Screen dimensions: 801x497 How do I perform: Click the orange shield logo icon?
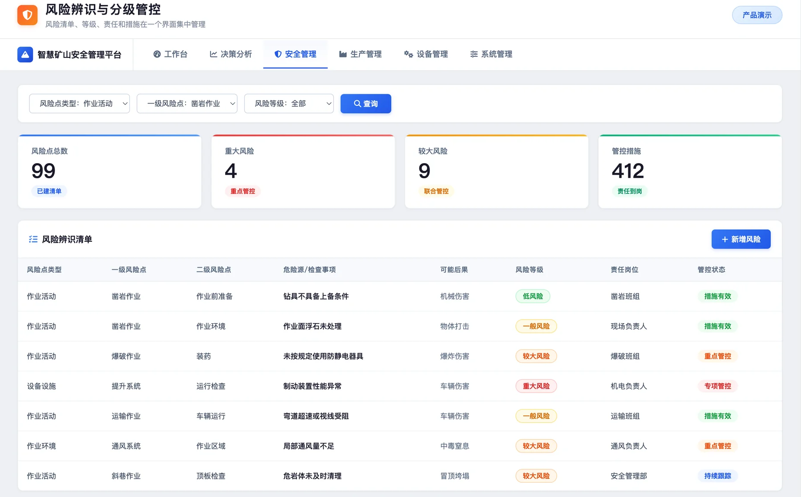[27, 15]
